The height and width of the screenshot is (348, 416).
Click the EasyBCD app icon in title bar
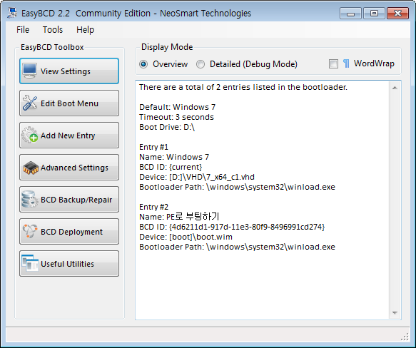pyautogui.click(x=12, y=13)
